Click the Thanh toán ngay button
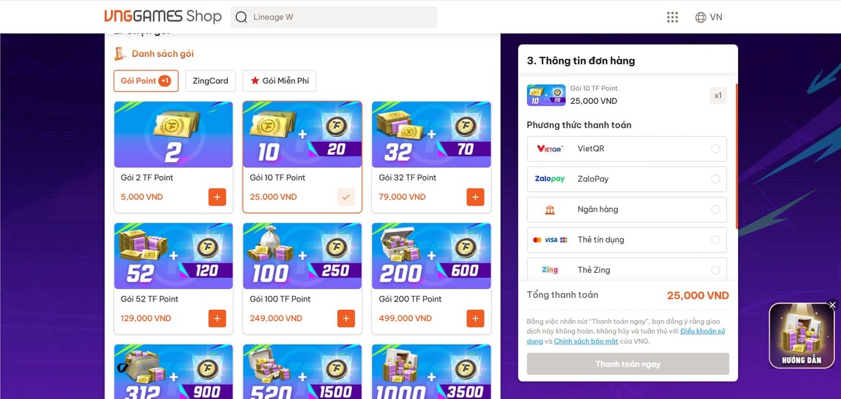The height and width of the screenshot is (399, 841). coord(628,364)
